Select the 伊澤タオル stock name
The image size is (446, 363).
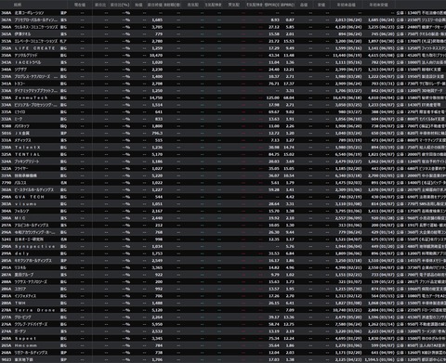22,34
